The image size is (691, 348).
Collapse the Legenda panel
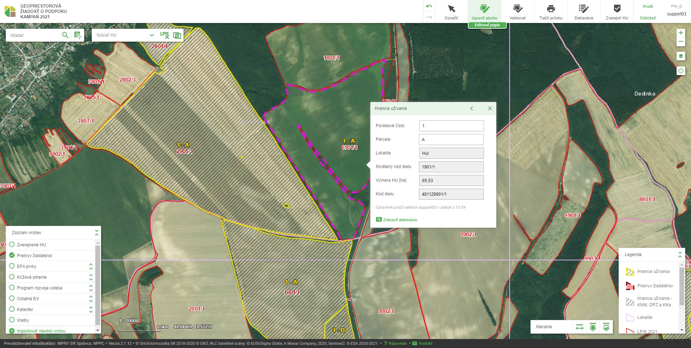click(680, 255)
